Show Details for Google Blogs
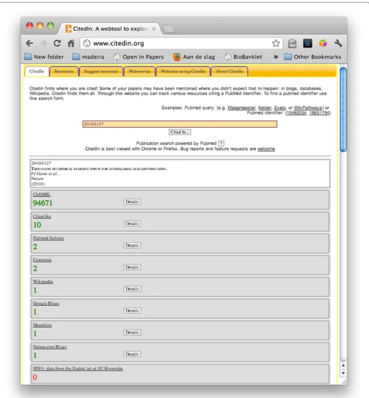The image size is (369, 398). 132,311
